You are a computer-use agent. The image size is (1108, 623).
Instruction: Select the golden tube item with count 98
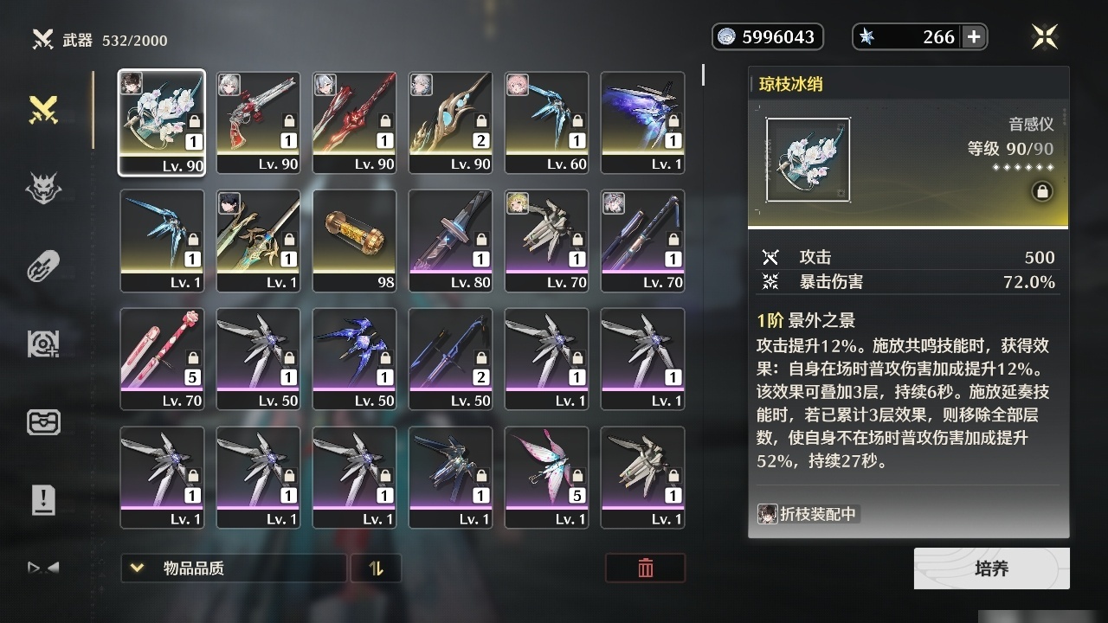pyautogui.click(x=354, y=241)
